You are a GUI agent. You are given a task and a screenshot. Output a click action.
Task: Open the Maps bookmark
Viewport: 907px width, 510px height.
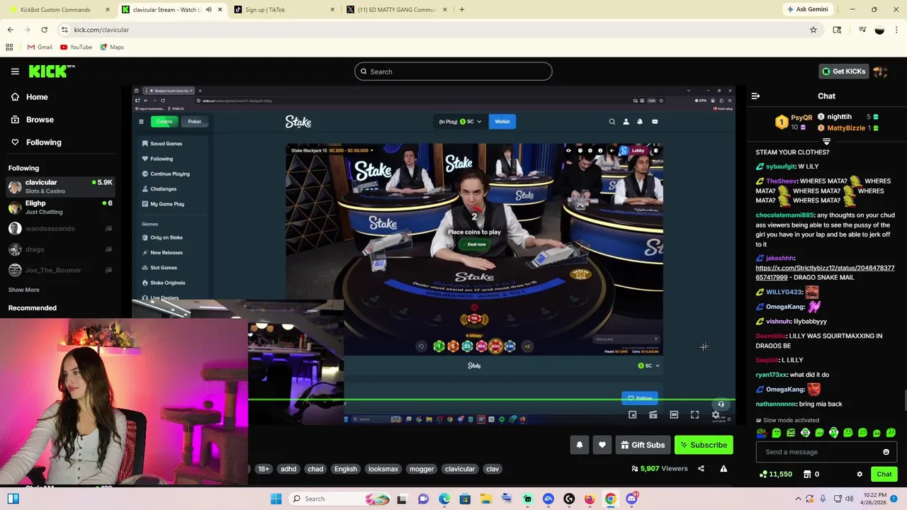click(112, 47)
